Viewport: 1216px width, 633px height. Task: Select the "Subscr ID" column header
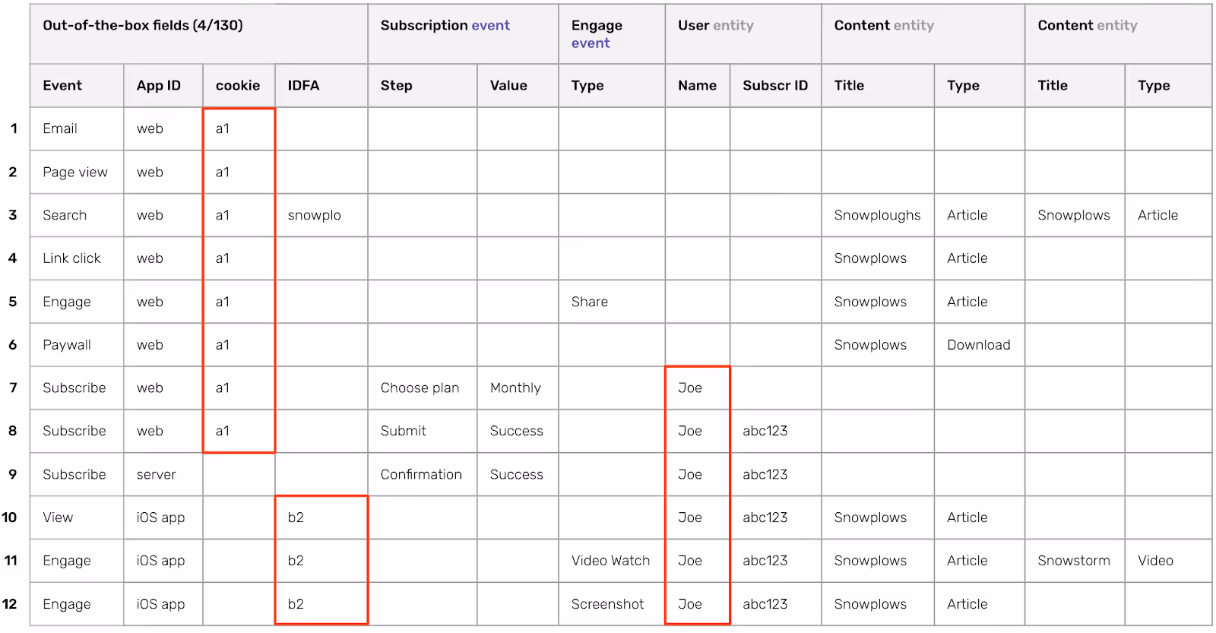tap(775, 85)
